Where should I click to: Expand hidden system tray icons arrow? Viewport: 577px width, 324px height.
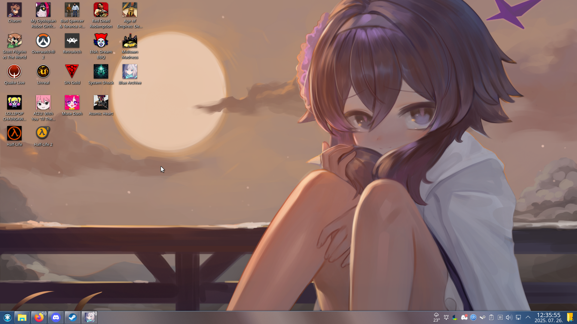528,317
